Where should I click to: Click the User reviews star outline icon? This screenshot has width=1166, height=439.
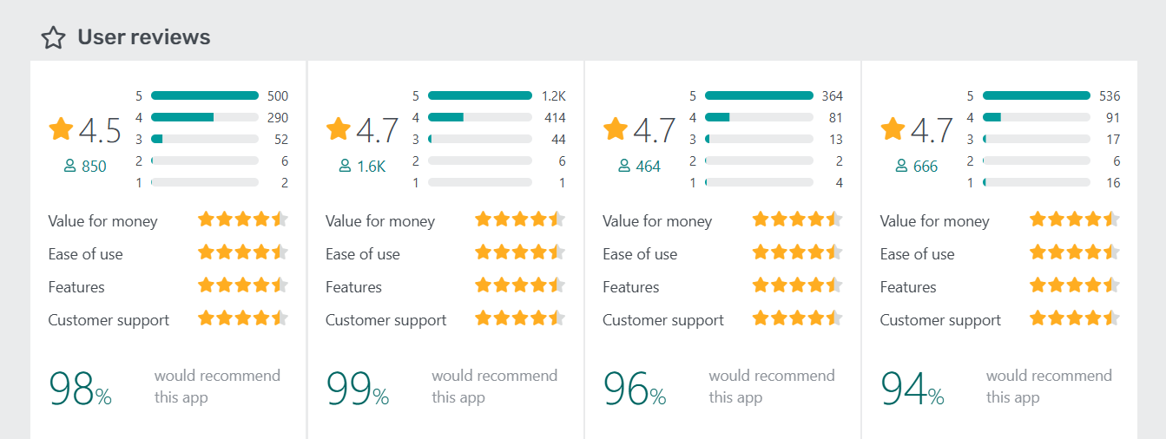pyautogui.click(x=54, y=37)
